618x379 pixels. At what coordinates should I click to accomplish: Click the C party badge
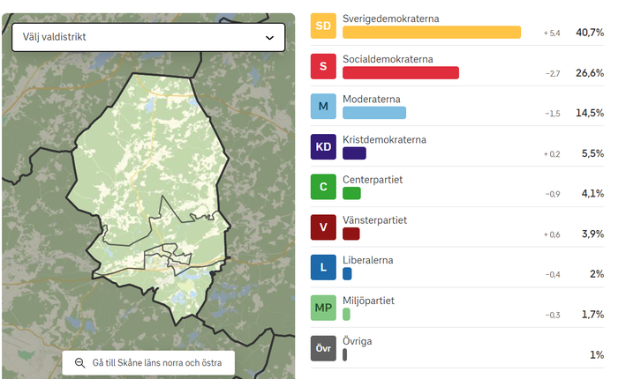pyautogui.click(x=323, y=187)
